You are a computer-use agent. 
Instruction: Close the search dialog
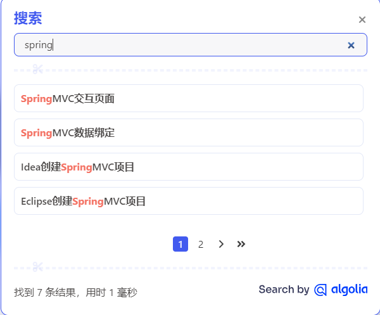(x=362, y=20)
